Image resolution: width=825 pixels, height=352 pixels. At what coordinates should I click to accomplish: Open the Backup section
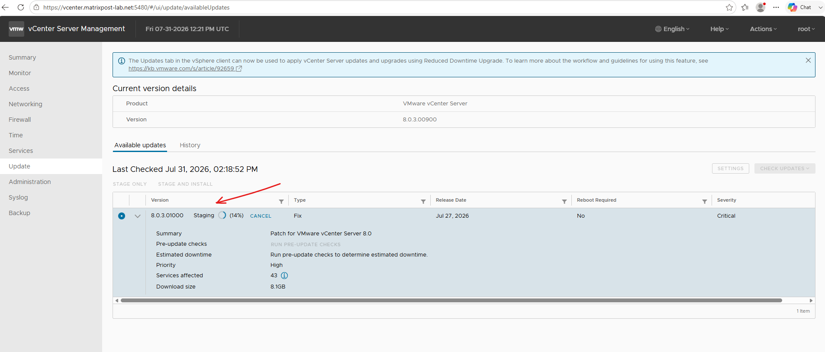51,213
